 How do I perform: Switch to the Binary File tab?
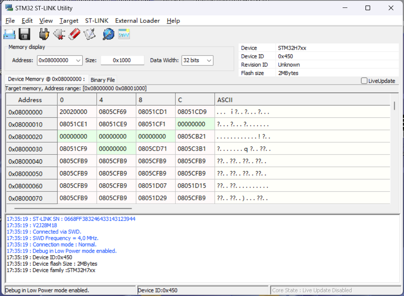coord(103,80)
